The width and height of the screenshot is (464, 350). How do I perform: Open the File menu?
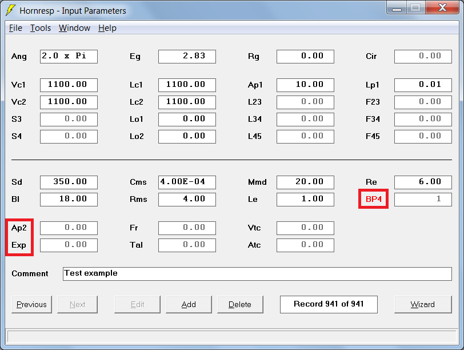(15, 28)
